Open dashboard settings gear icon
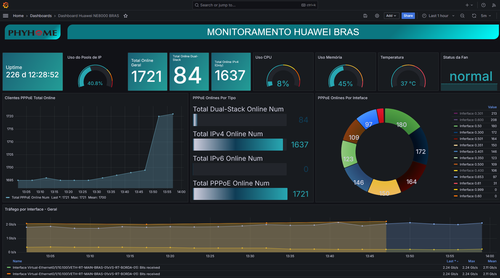 point(377,16)
